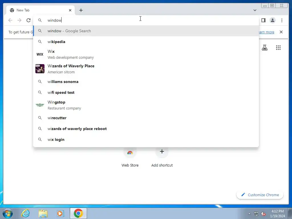
Task: Click the WIX logo icon
Action: [40, 54]
